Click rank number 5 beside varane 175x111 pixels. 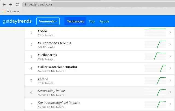coord(31,80)
